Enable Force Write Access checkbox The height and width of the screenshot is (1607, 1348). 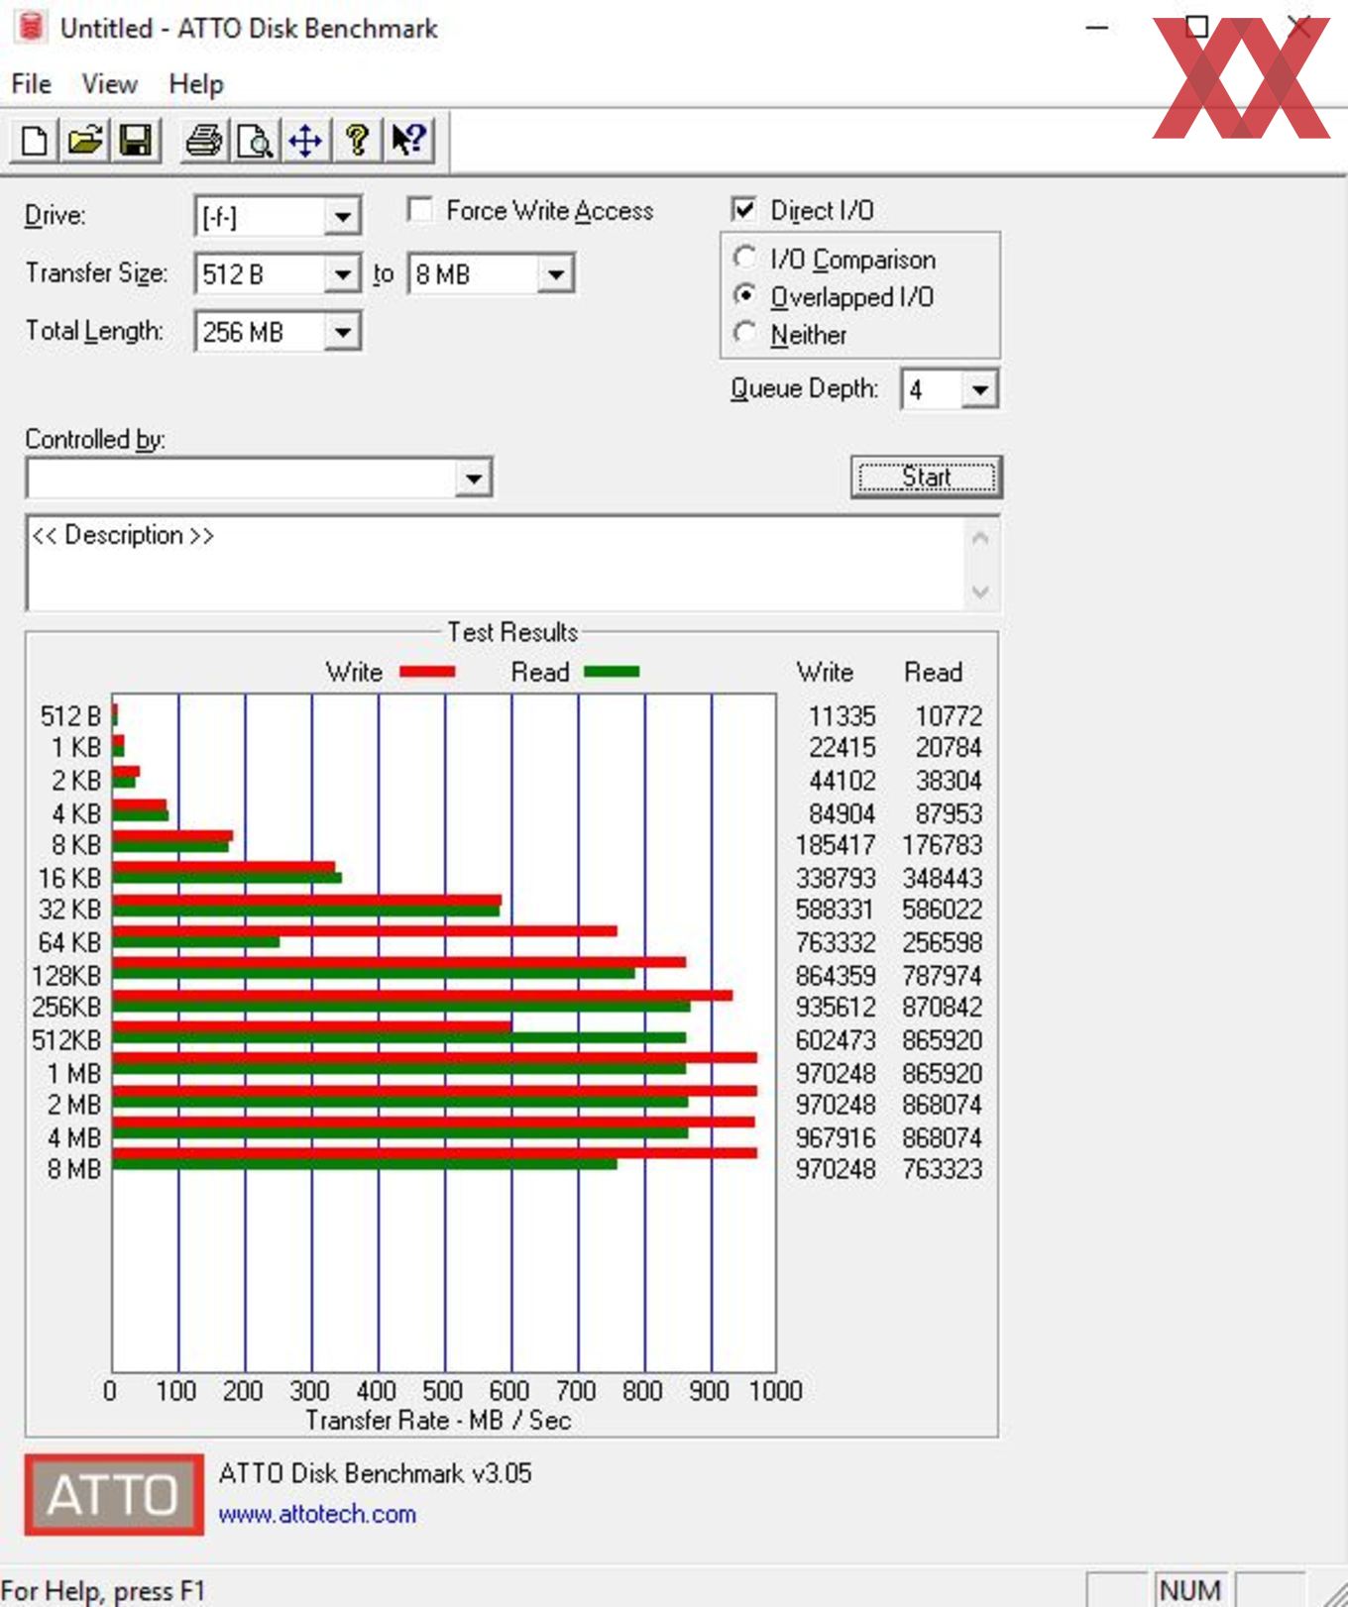(x=420, y=209)
